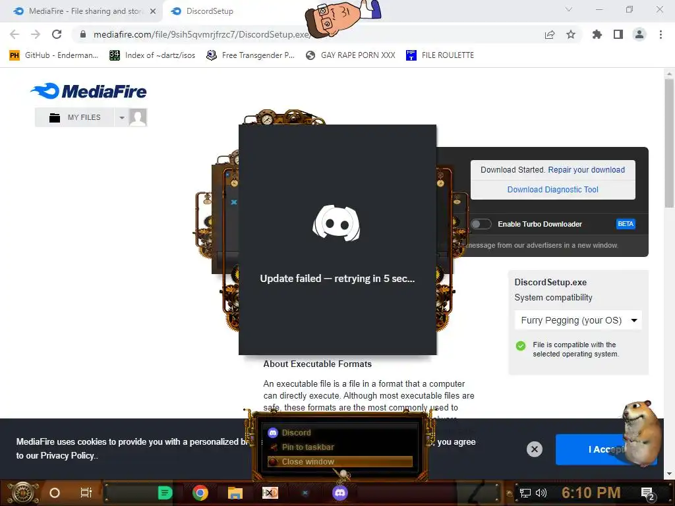Open volume control tray icon

(541, 493)
